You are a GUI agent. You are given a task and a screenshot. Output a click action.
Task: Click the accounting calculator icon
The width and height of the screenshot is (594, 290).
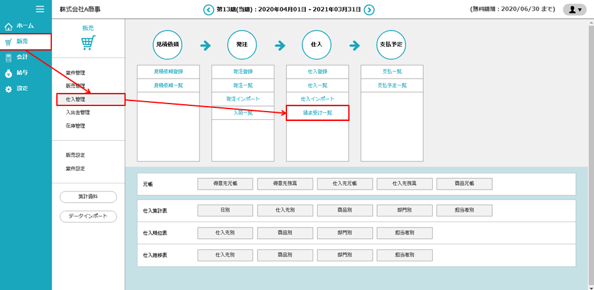coord(8,58)
